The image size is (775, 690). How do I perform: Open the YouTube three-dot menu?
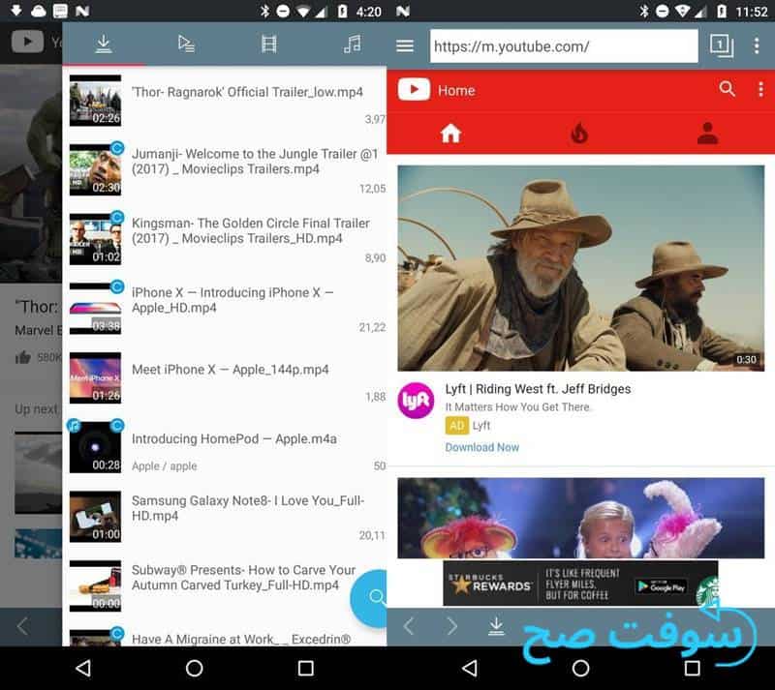coord(760,89)
